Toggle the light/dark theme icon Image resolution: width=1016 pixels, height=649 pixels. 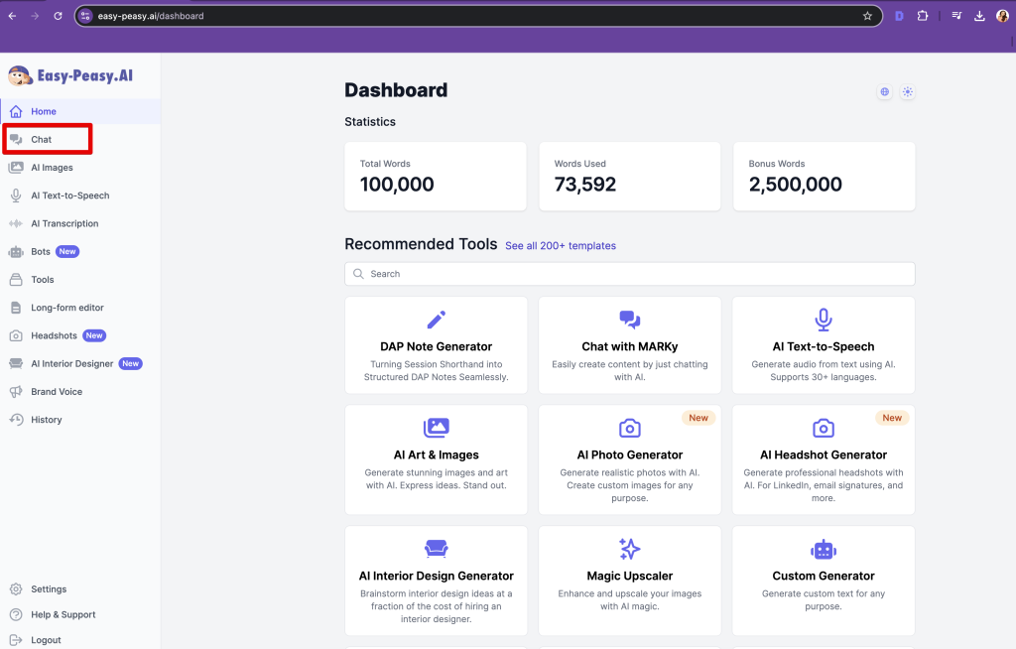(x=907, y=92)
